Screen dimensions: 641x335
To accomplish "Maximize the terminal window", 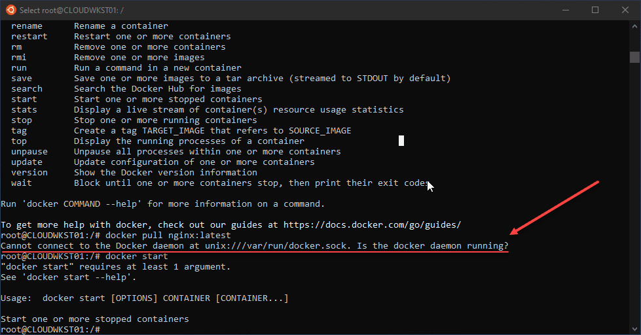I will [595, 10].
